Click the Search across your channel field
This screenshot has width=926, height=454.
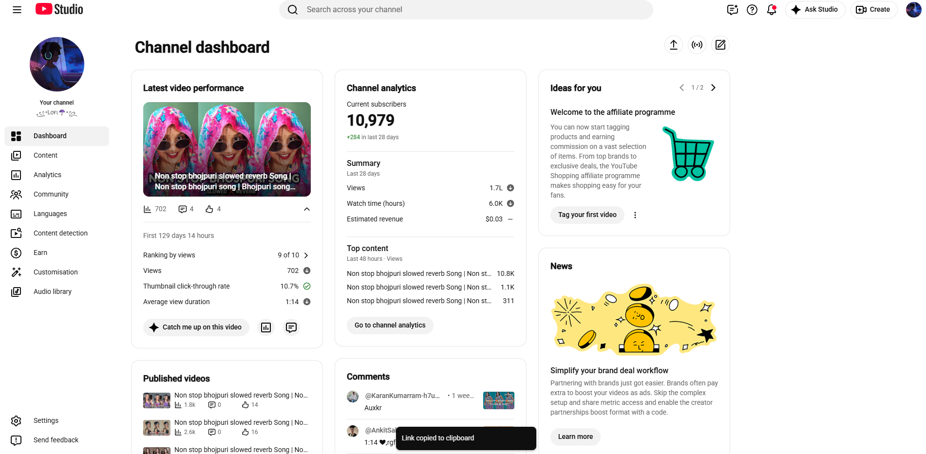pyautogui.click(x=466, y=10)
